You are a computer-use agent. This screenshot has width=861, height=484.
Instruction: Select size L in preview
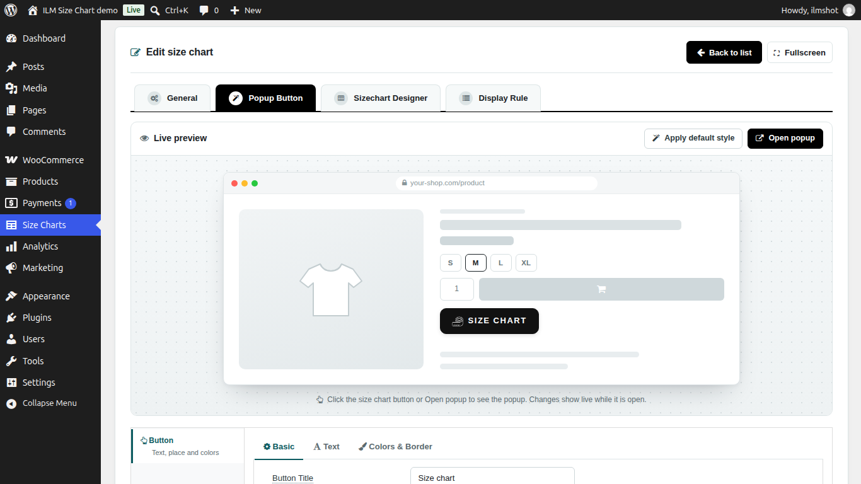(x=501, y=263)
